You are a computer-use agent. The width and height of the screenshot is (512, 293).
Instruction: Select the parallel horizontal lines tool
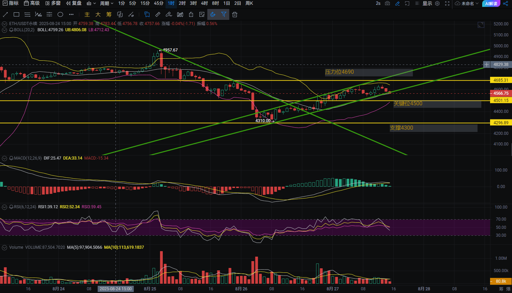click(x=27, y=14)
